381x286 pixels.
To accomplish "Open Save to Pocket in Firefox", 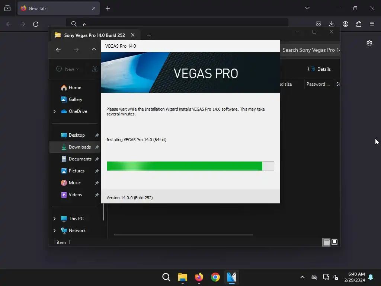I will [x=318, y=24].
